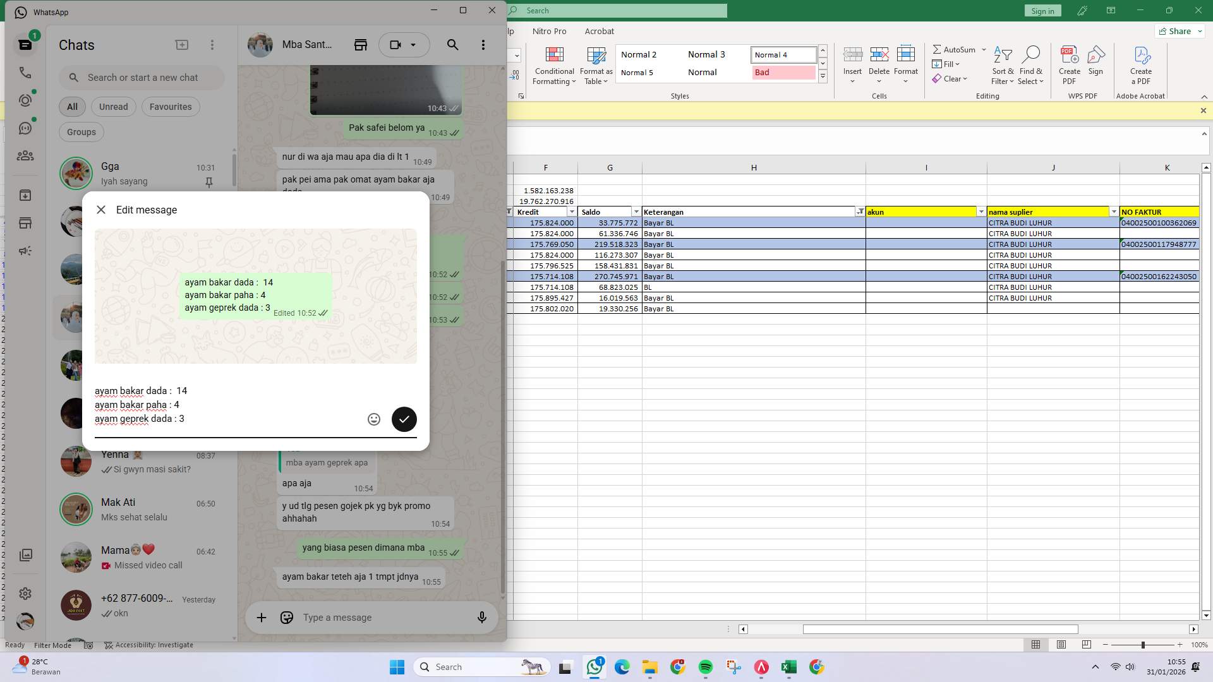
Task: Adjust the Excel zoom slider
Action: coord(1144,645)
